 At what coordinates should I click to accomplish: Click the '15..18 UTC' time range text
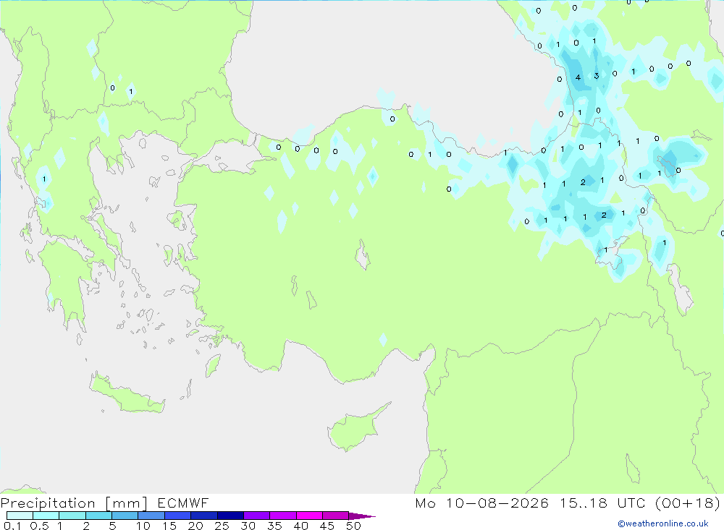pyautogui.click(x=603, y=503)
